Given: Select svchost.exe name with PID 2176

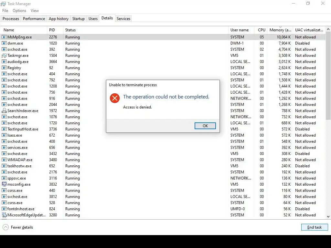Looking at the screenshot, I should [17, 172].
